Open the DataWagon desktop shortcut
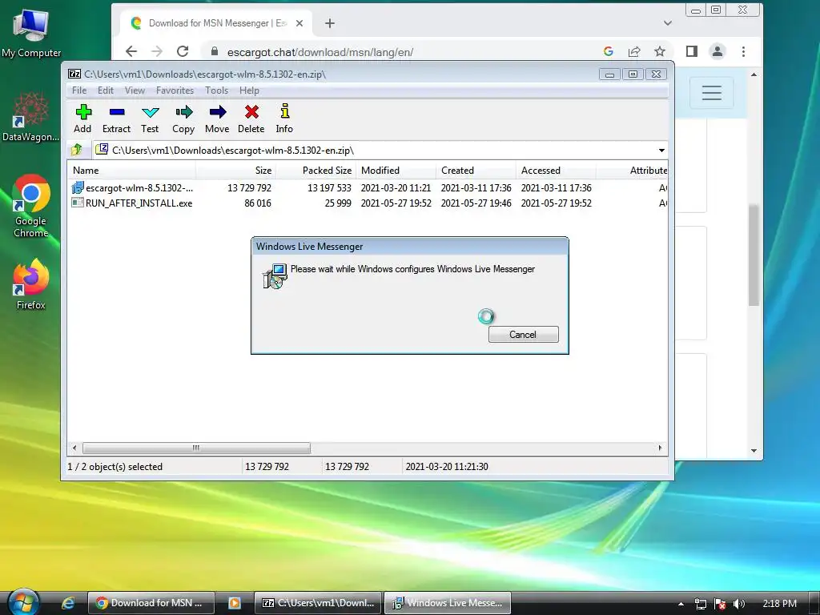820x615 pixels. 31,117
